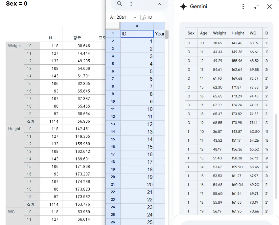The height and width of the screenshot is (225, 279).
Task: Open the three-dot menu beside search
Action: coord(131,4)
